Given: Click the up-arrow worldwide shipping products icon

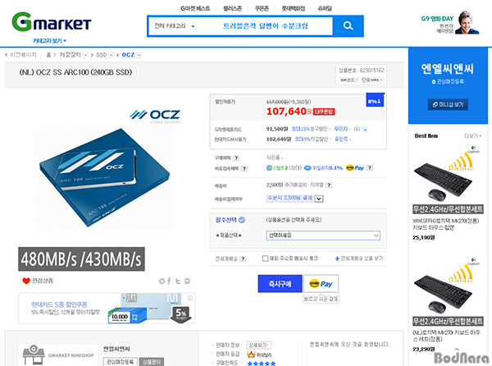Looking at the screenshot, I should coord(337,258).
